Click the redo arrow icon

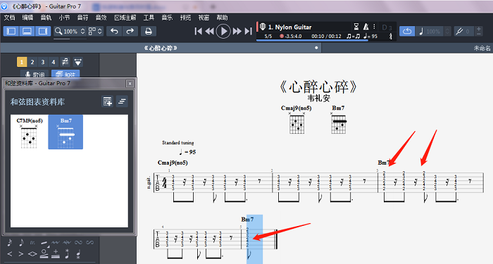pos(130,31)
